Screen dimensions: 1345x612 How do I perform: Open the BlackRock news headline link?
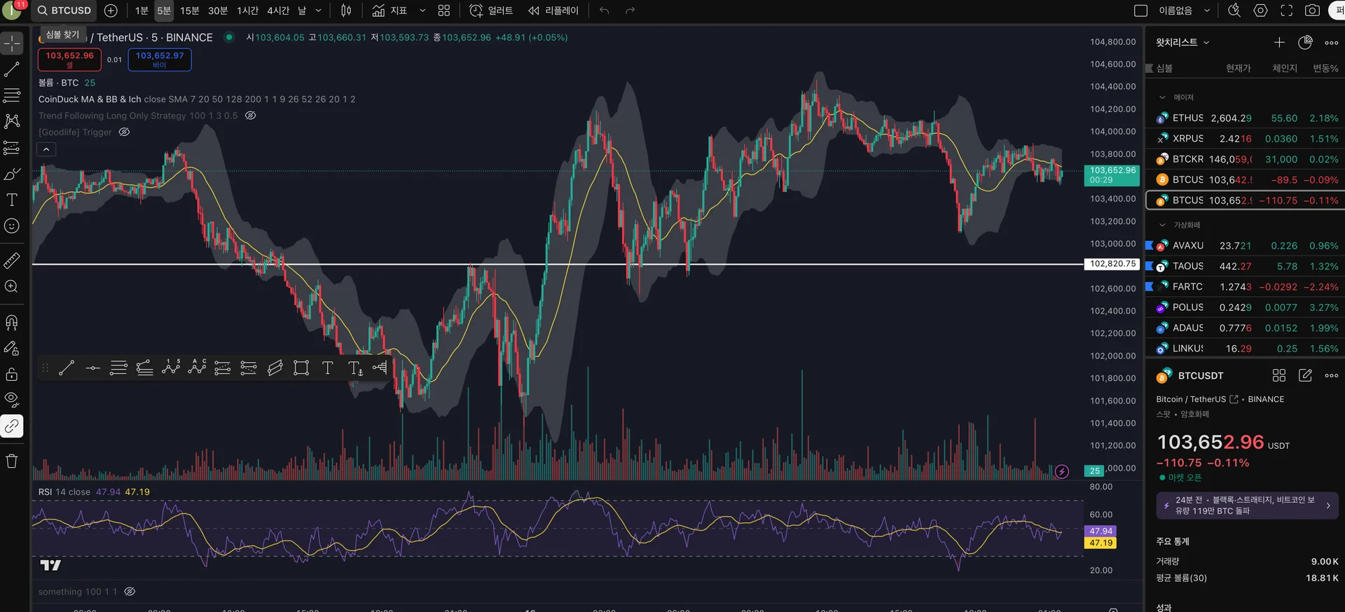point(1247,506)
